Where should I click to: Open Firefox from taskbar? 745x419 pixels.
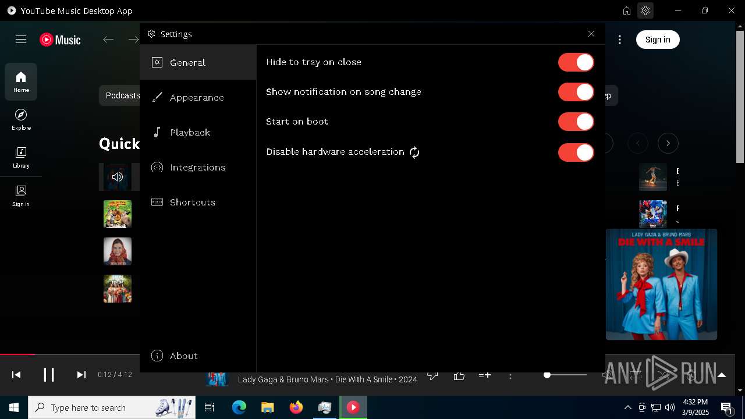[296, 407]
